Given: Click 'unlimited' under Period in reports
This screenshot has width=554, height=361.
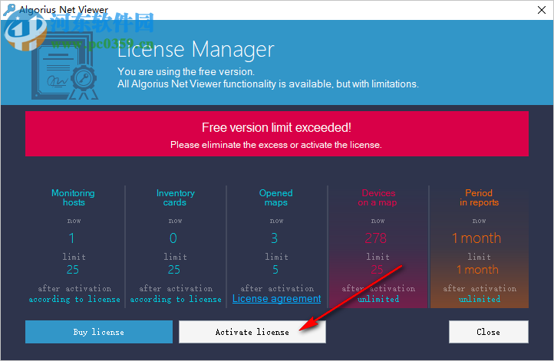Looking at the screenshot, I should pyautogui.click(x=480, y=299).
